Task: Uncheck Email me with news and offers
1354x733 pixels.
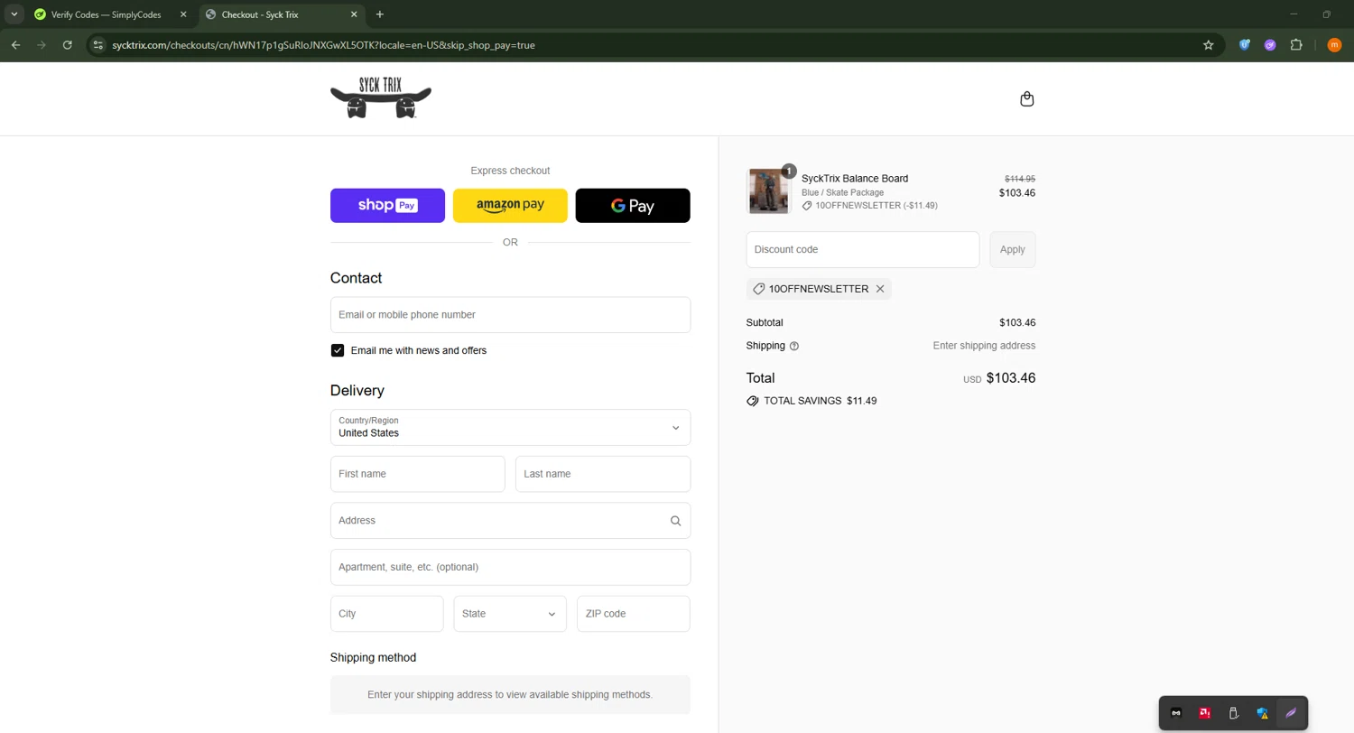Action: point(338,350)
